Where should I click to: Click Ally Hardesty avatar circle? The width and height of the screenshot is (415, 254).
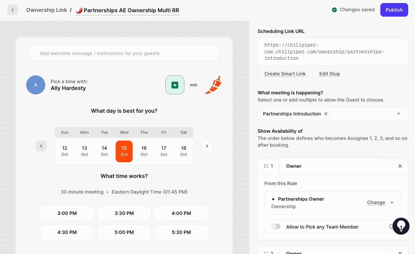(x=36, y=85)
